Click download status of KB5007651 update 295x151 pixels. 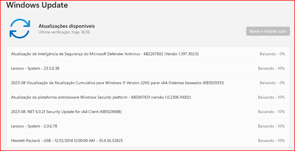(271, 97)
